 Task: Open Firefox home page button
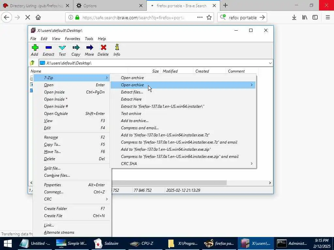point(38,17)
